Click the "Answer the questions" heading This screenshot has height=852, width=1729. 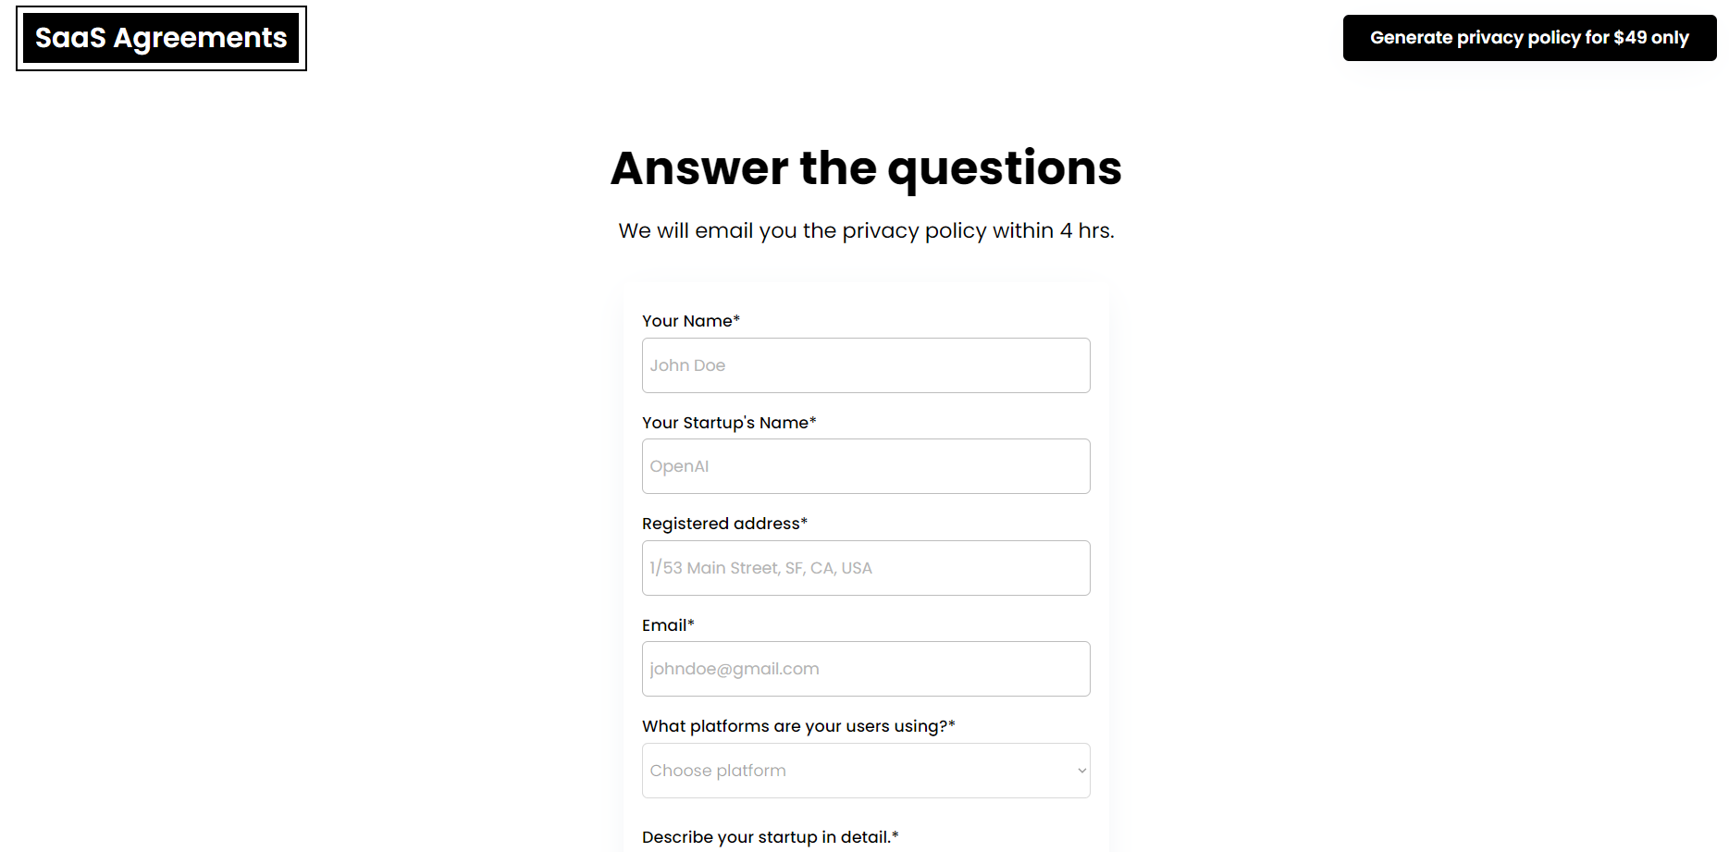(866, 168)
